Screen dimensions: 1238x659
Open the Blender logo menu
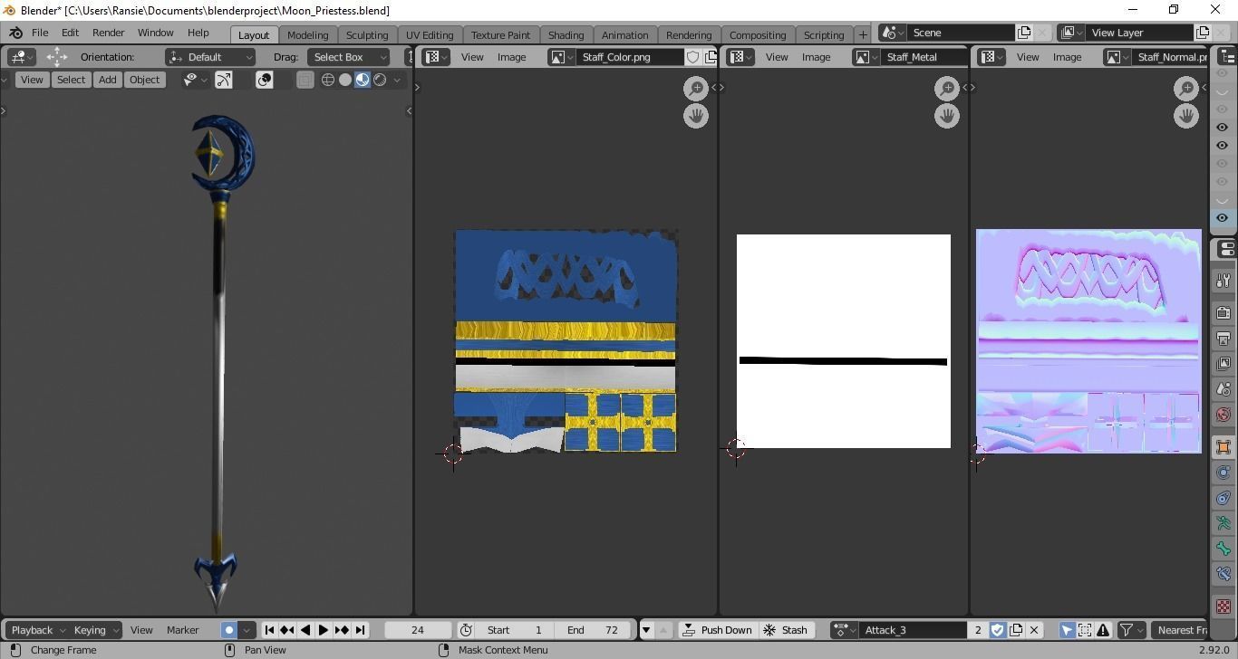[15, 33]
